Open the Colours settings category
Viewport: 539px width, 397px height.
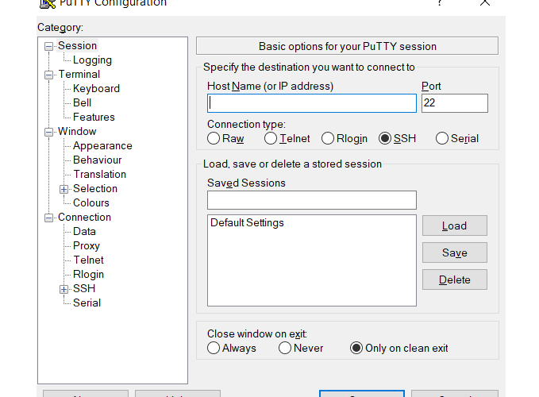click(x=91, y=202)
